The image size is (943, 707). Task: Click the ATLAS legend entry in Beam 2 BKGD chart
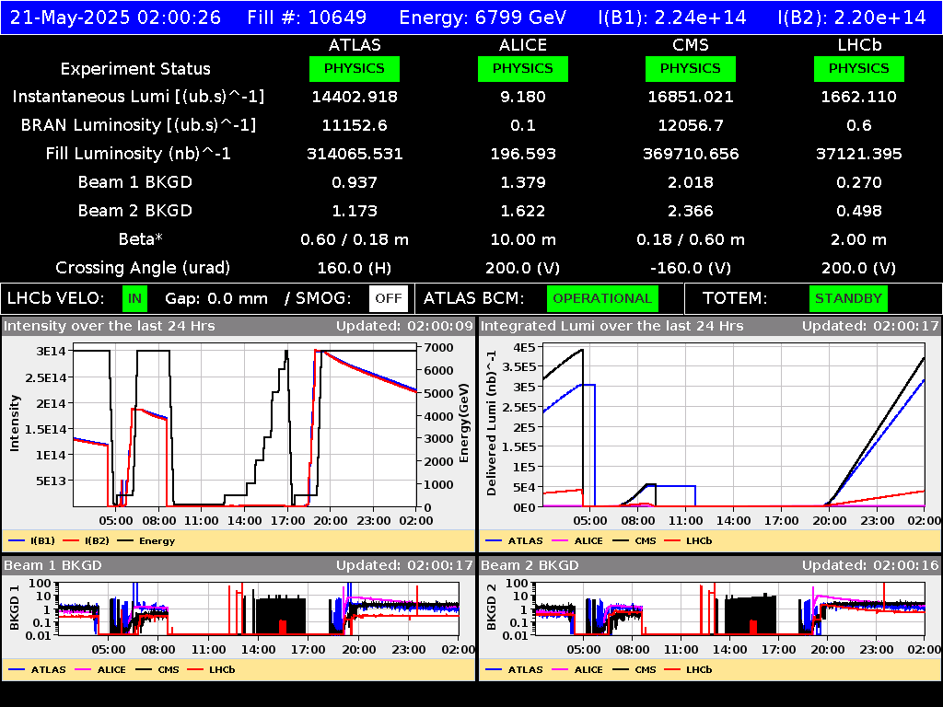514,670
